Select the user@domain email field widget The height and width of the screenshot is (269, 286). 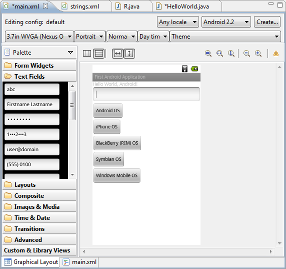(x=32, y=149)
